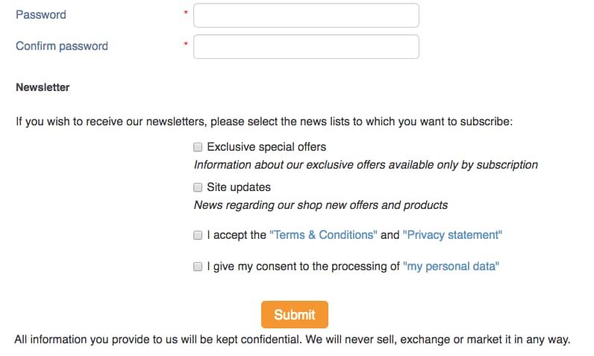Click the Newsletter section heading
Image resolution: width=594 pixels, height=356 pixels.
click(x=43, y=87)
